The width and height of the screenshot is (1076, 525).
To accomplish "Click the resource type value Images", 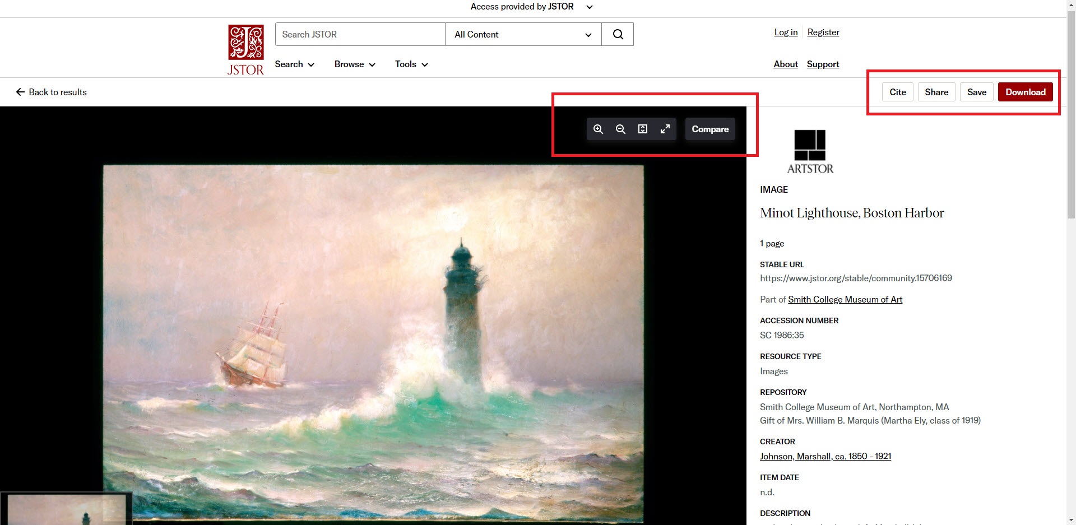I will tap(774, 371).
